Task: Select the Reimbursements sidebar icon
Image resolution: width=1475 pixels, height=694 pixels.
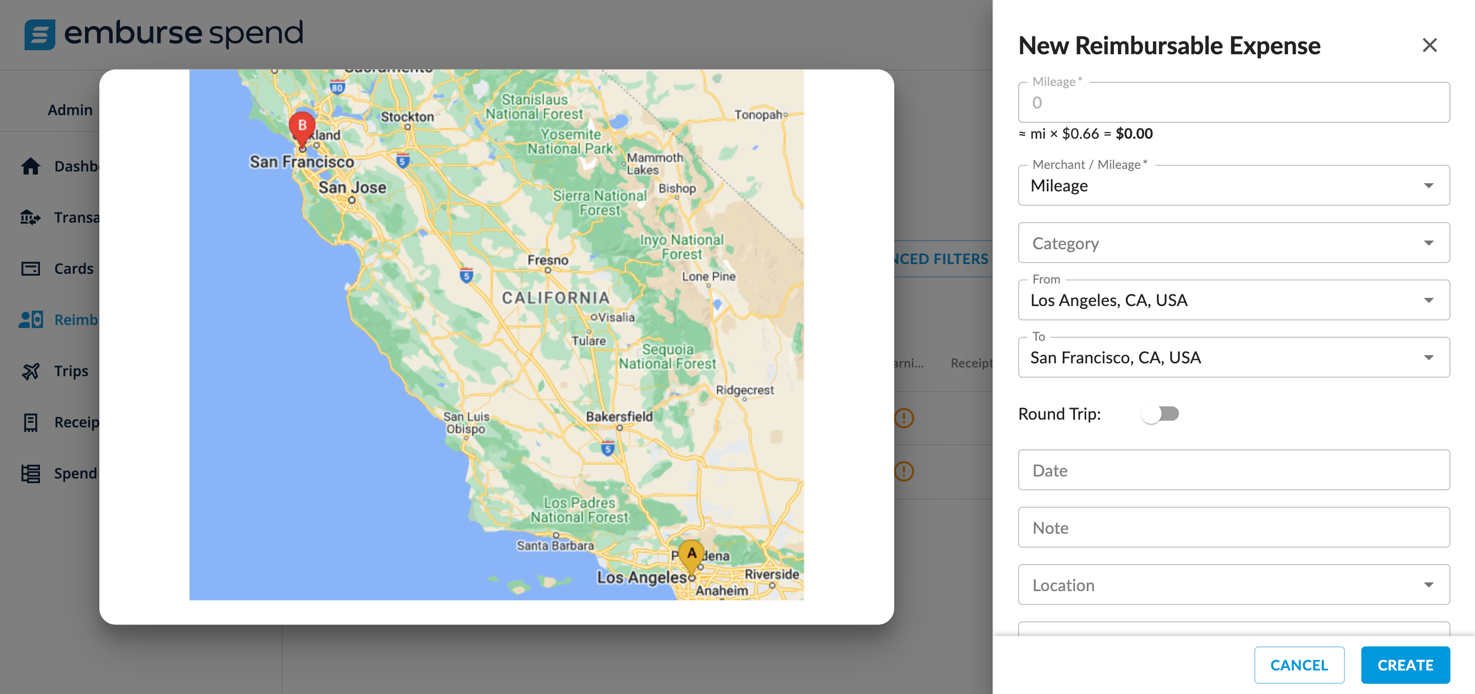Action: [x=30, y=319]
